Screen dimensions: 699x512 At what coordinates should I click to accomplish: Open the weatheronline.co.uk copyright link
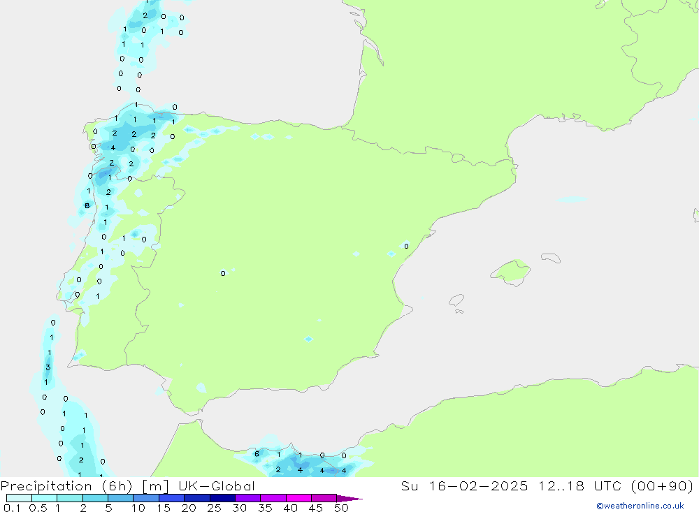640,506
